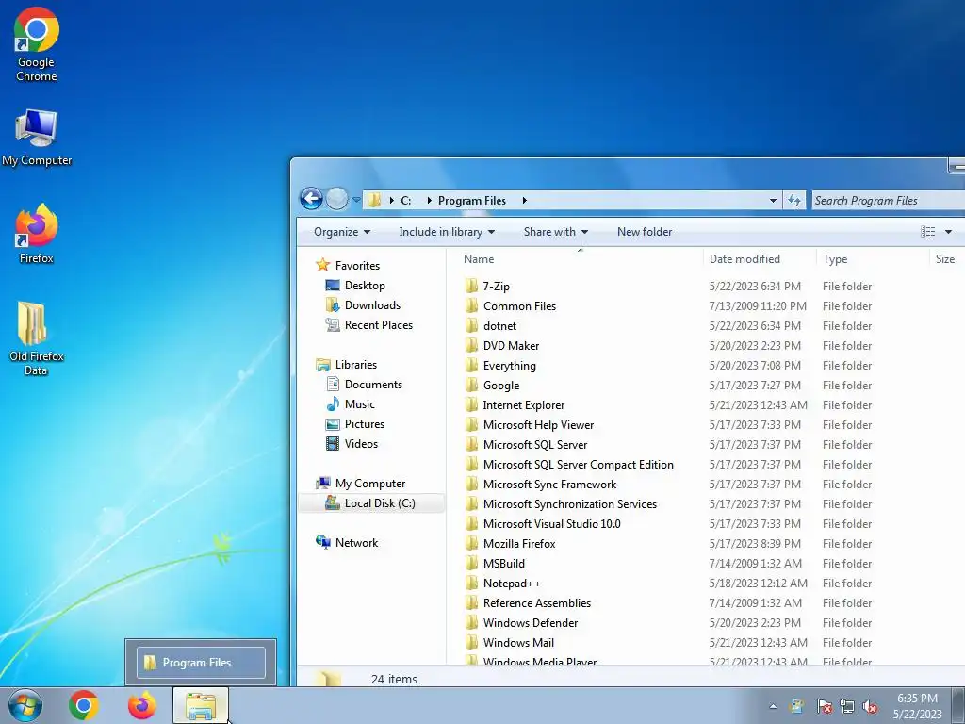
Task: Show hidden system tray icons
Action: point(773,706)
